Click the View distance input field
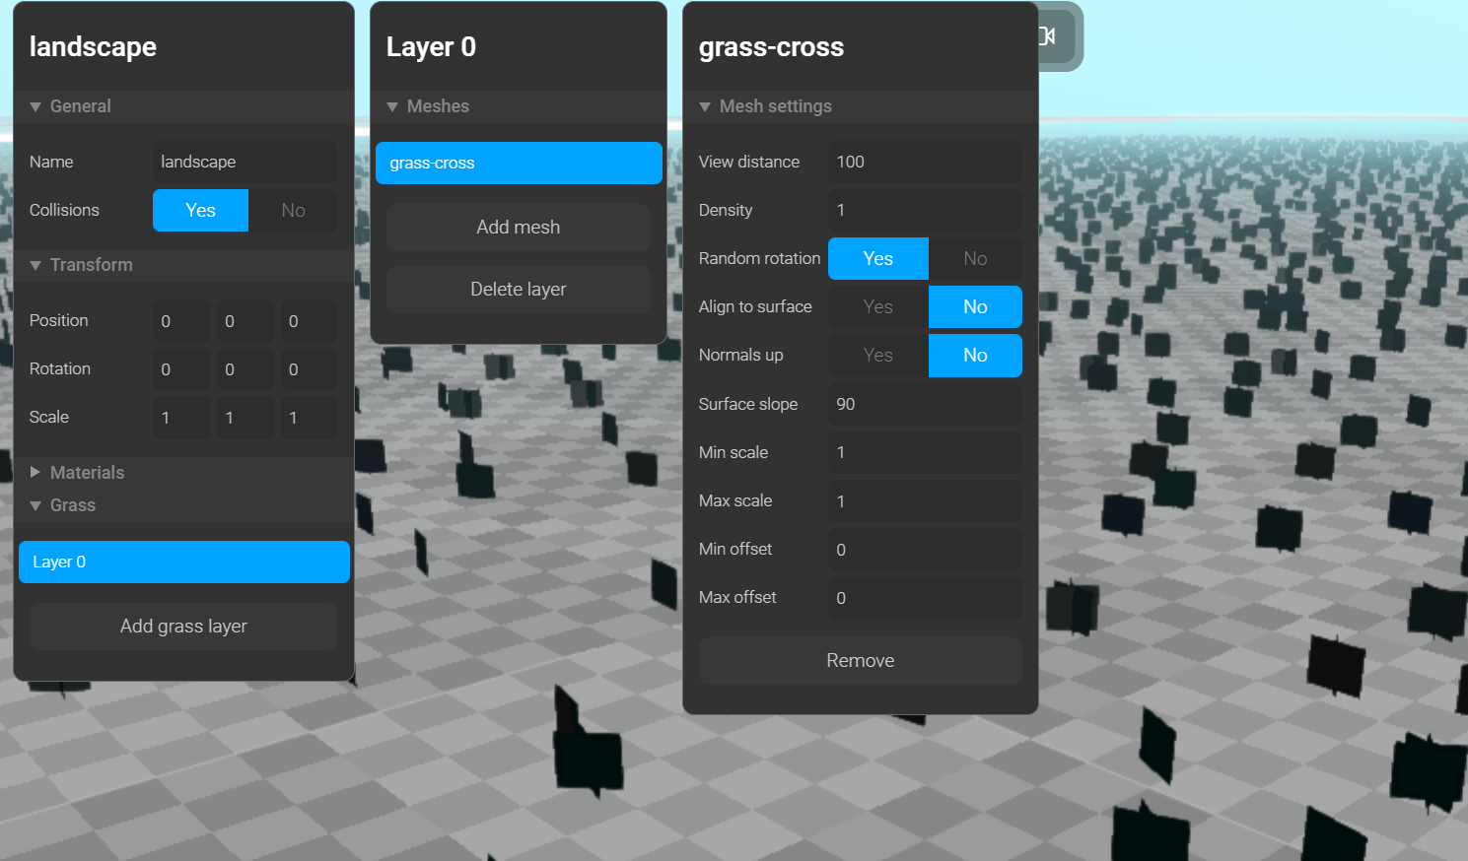Viewport: 1468px width, 861px height. pos(924,162)
